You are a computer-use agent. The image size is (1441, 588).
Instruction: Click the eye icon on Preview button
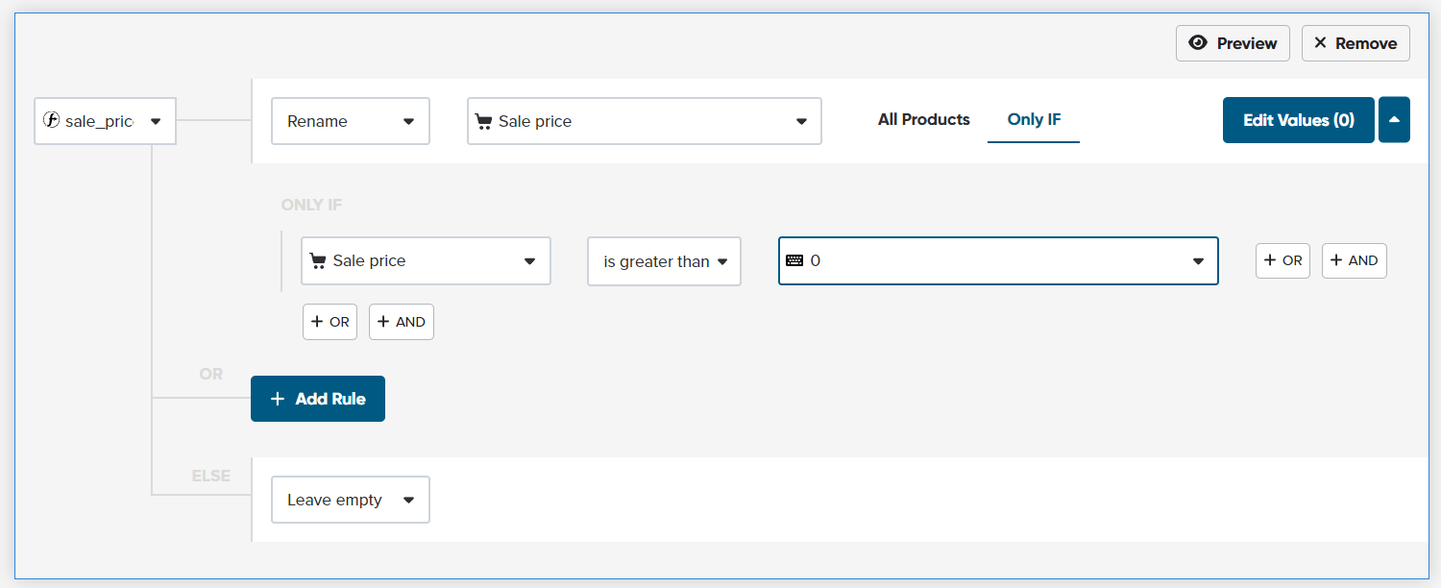click(x=1197, y=43)
